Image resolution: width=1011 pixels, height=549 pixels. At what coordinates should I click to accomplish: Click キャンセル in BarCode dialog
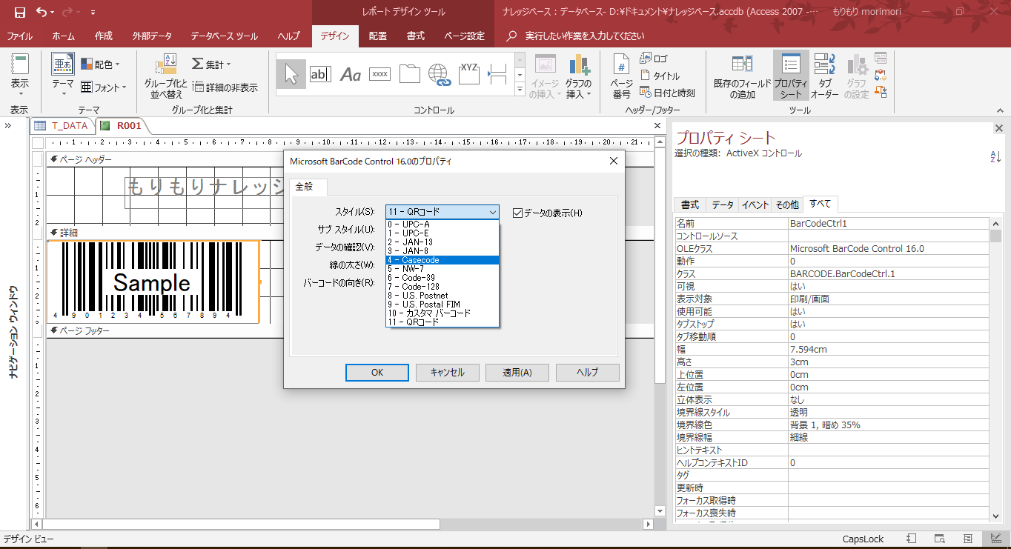pos(448,373)
